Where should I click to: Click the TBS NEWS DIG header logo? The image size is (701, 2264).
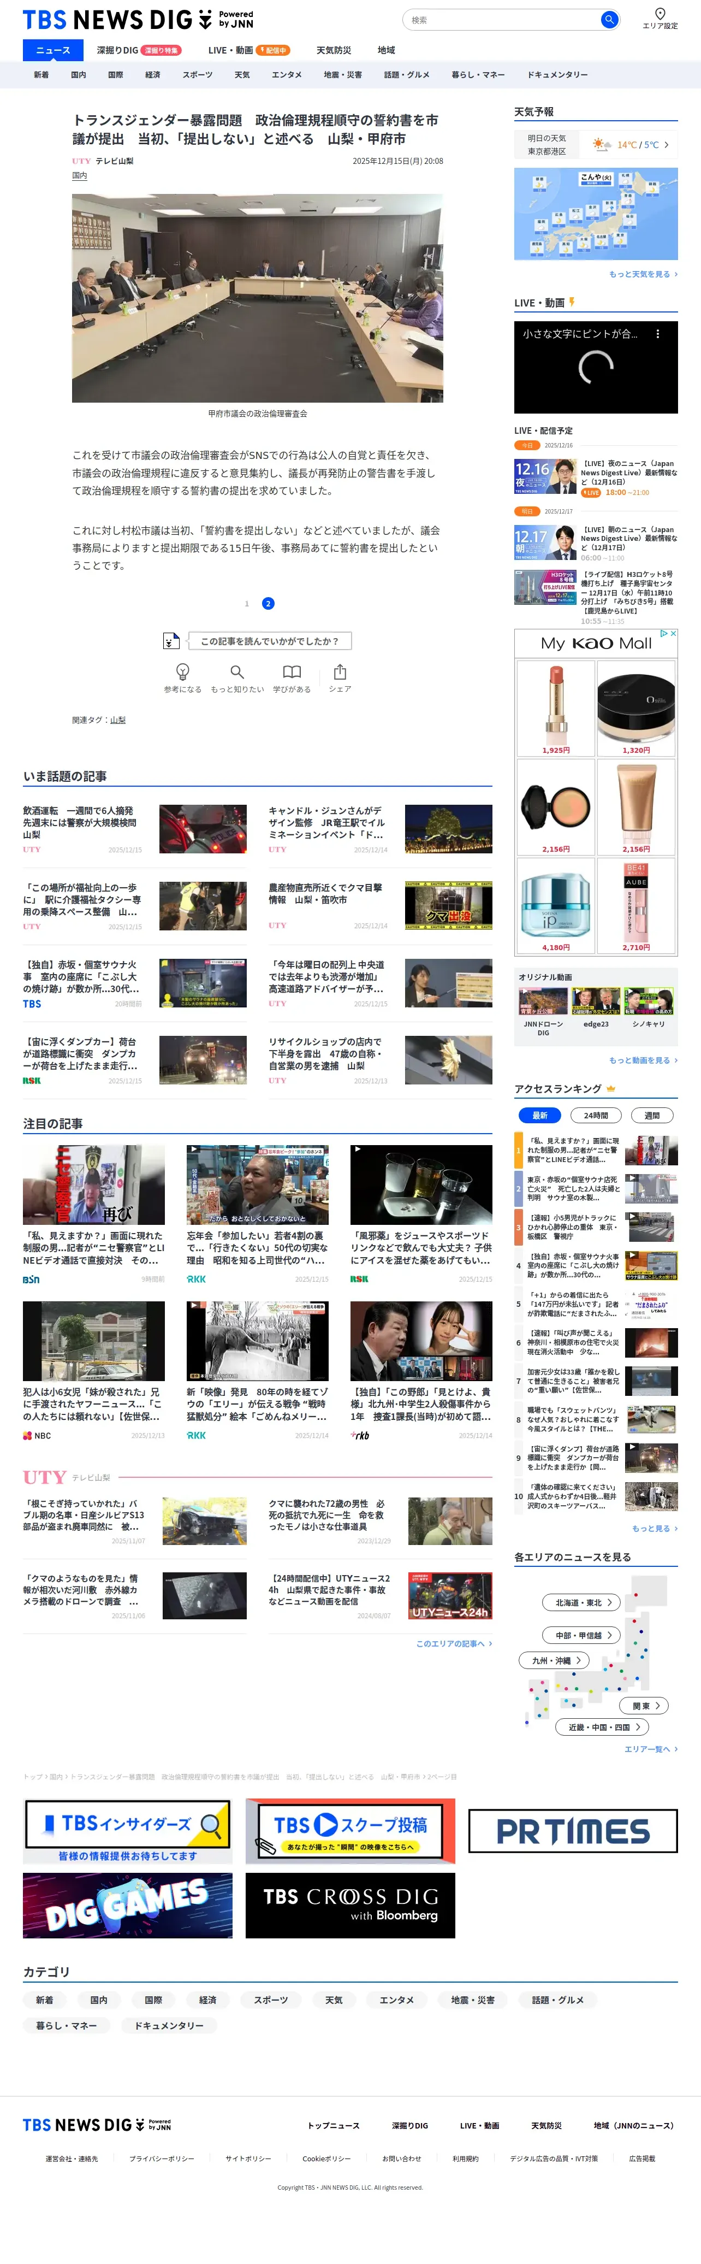pyautogui.click(x=138, y=19)
